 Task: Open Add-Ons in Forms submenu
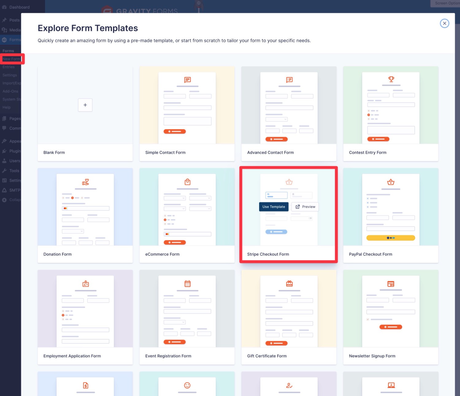click(10, 91)
